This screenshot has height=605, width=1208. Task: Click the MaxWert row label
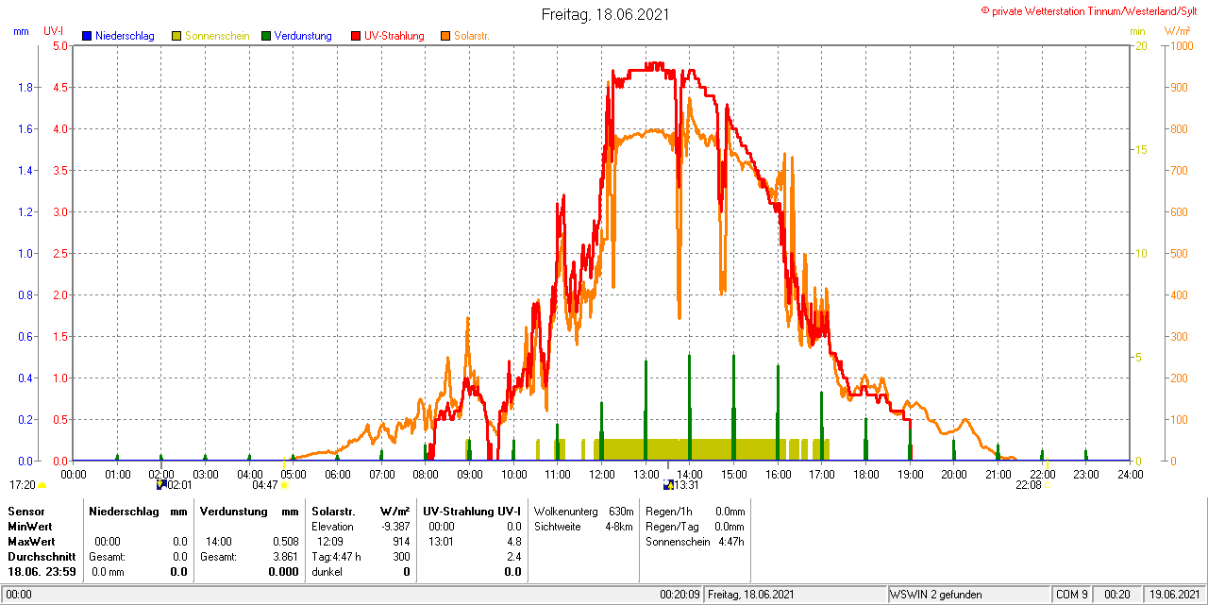(x=30, y=542)
